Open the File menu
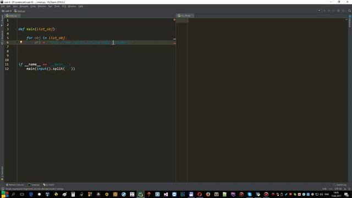Screen dimensions: 352x198 tap(3, 6)
